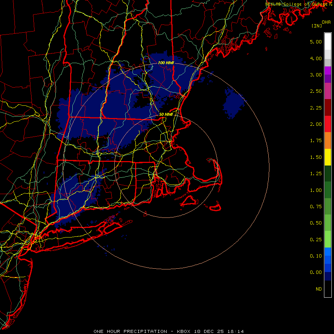
Task: Pick the bright red swatch beside 2.00
Action: [328, 124]
